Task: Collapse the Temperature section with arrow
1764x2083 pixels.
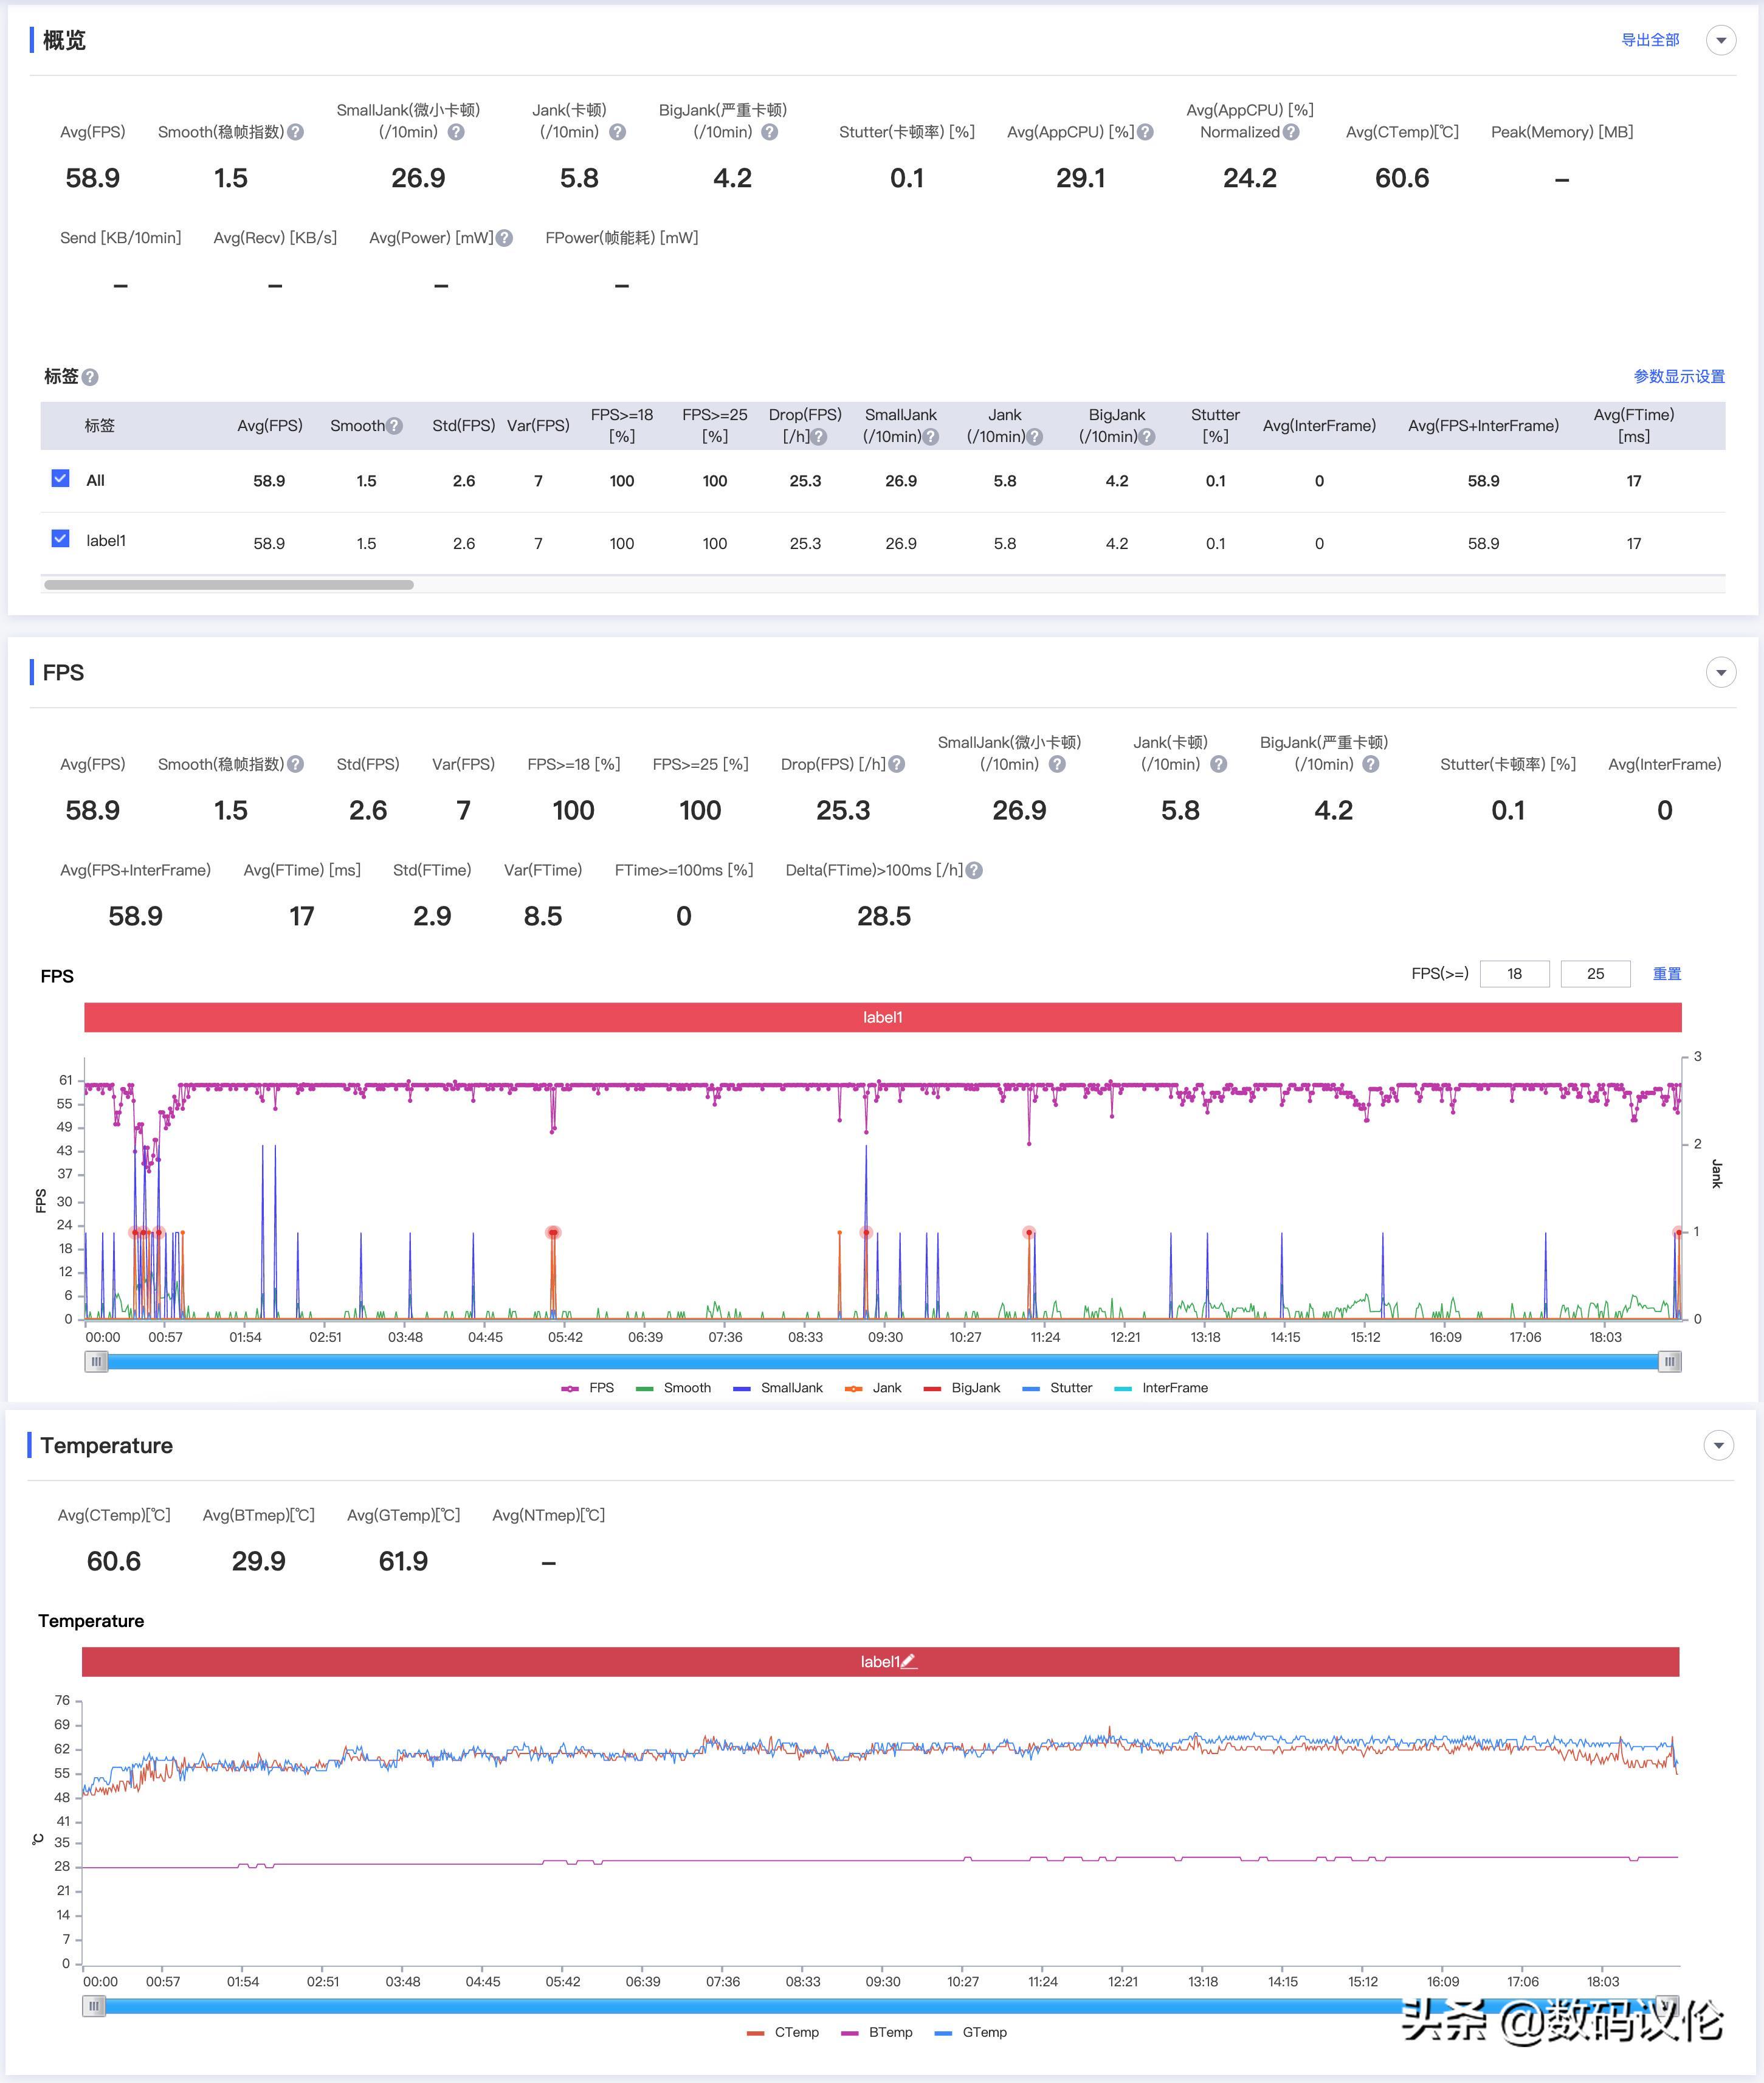Action: click(1718, 1445)
